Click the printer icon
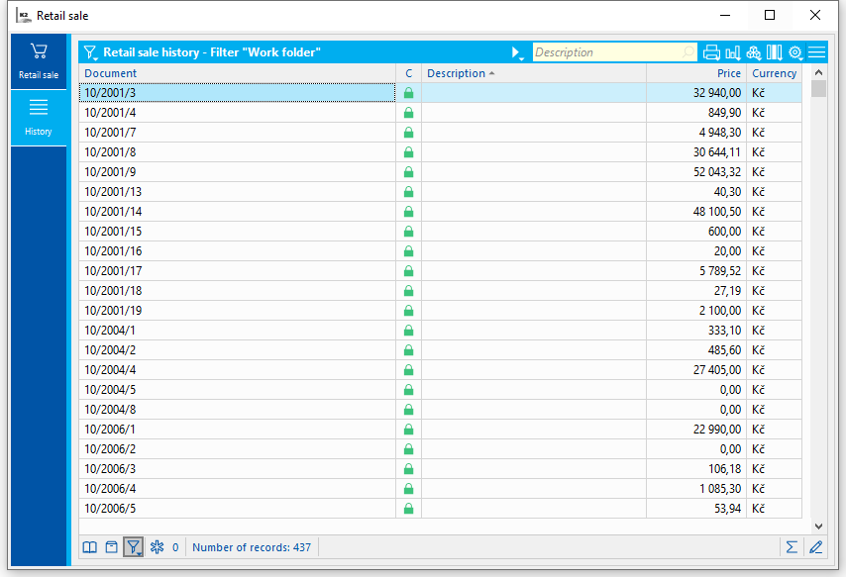 (x=711, y=52)
